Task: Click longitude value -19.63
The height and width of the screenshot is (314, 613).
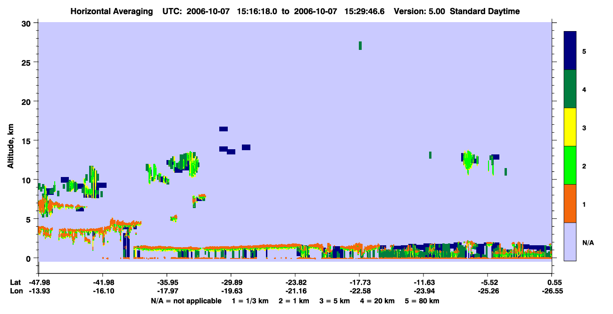Action: click(x=231, y=291)
